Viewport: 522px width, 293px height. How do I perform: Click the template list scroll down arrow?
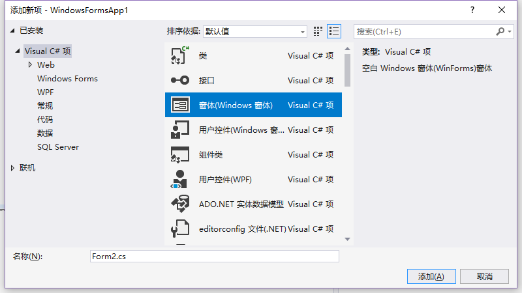(x=347, y=239)
